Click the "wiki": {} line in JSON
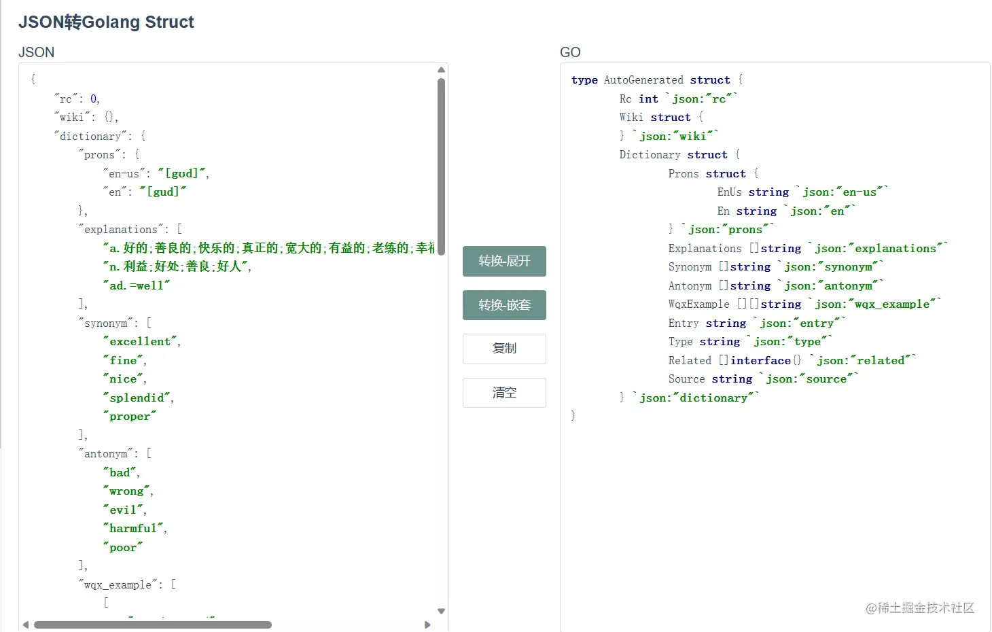 [86, 118]
